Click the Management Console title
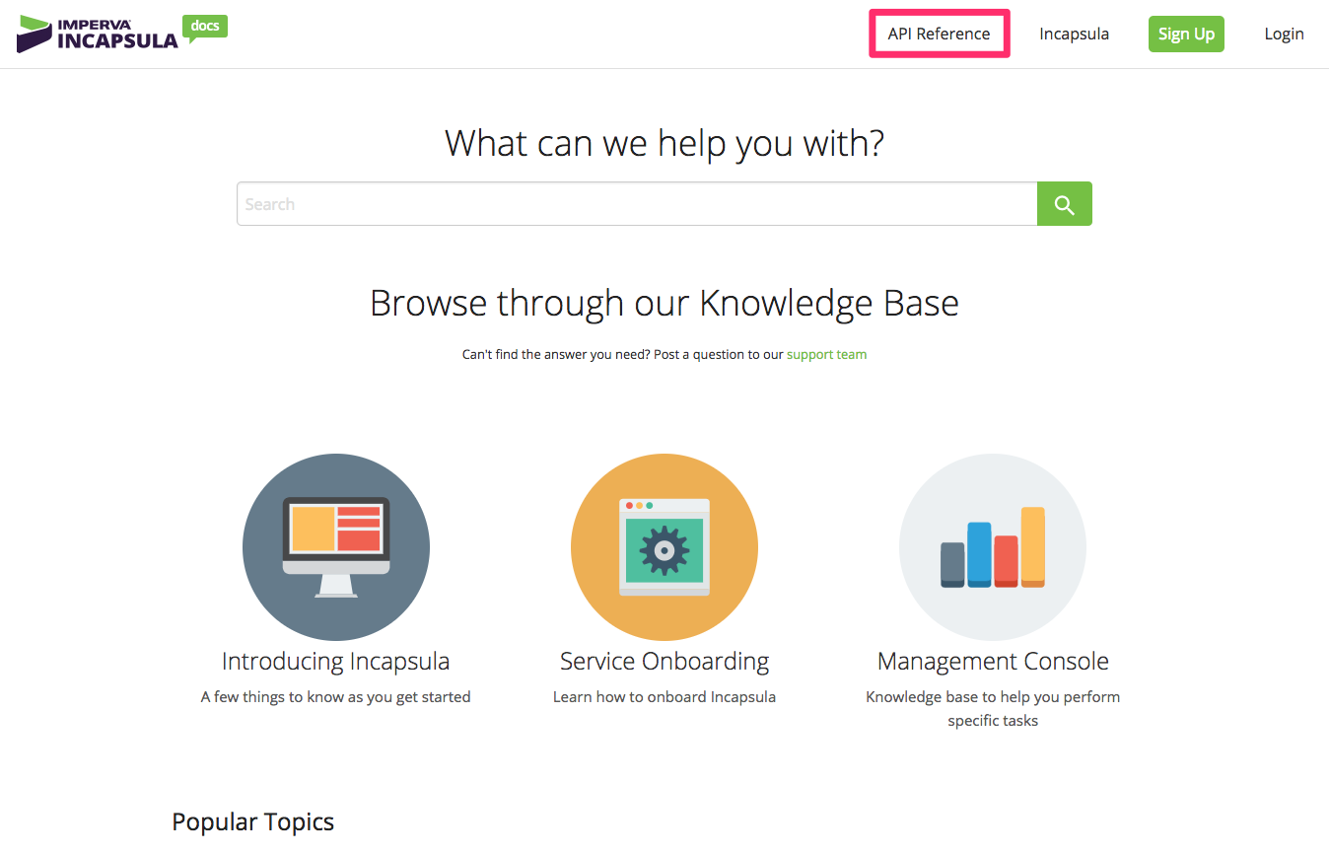The image size is (1329, 854). [992, 661]
